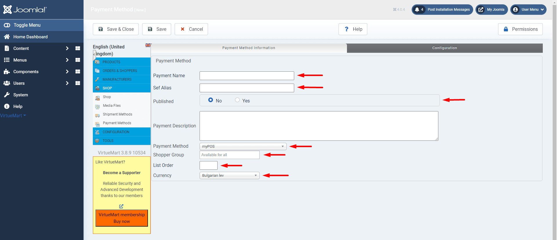Open the Help toolbar button
This screenshot has height=240, width=557.
[353, 29]
